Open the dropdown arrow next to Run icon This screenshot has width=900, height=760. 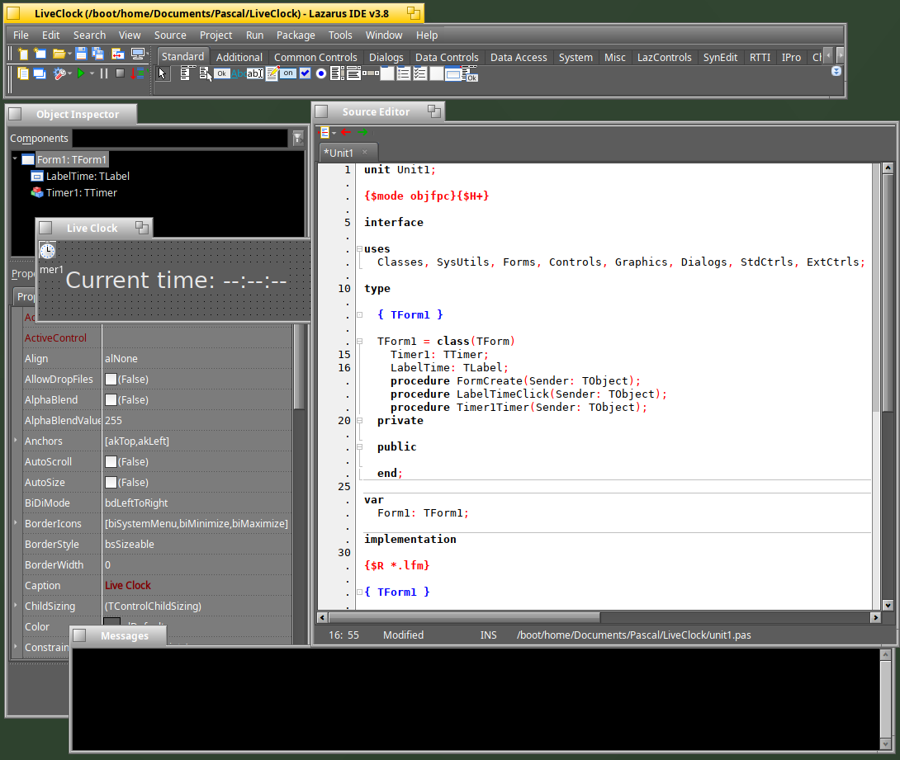[x=92, y=73]
